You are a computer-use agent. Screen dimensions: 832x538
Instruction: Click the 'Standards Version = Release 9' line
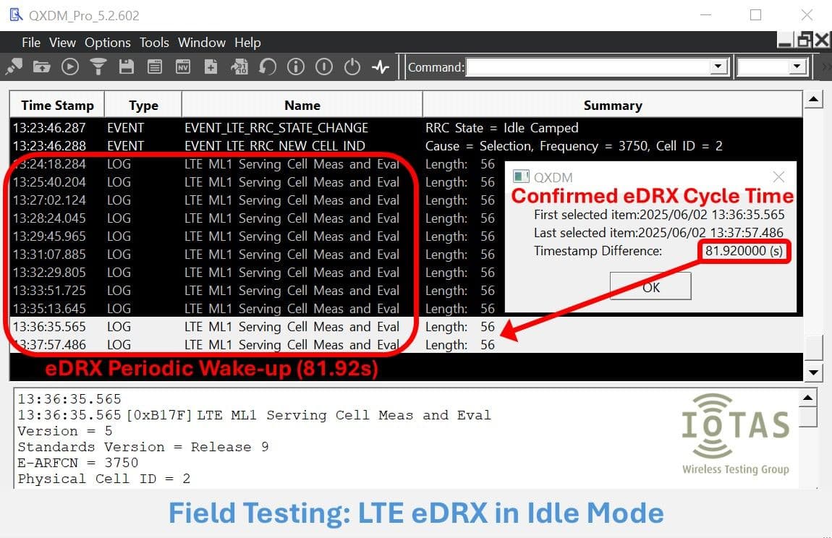pos(143,447)
